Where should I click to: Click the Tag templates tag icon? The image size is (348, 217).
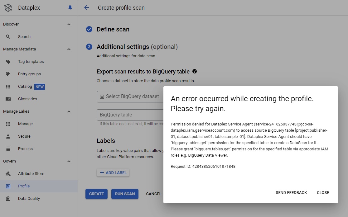click(8, 62)
